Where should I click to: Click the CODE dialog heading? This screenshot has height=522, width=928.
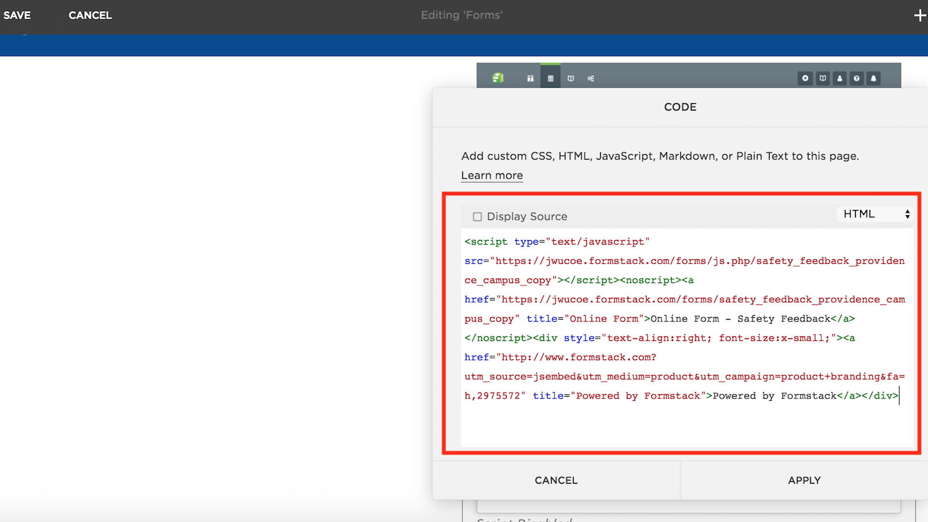[x=680, y=107]
